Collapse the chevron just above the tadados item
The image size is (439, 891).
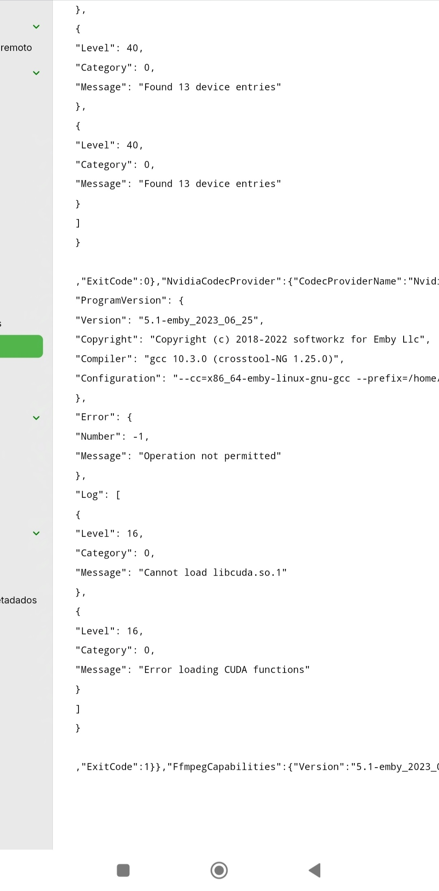point(36,533)
